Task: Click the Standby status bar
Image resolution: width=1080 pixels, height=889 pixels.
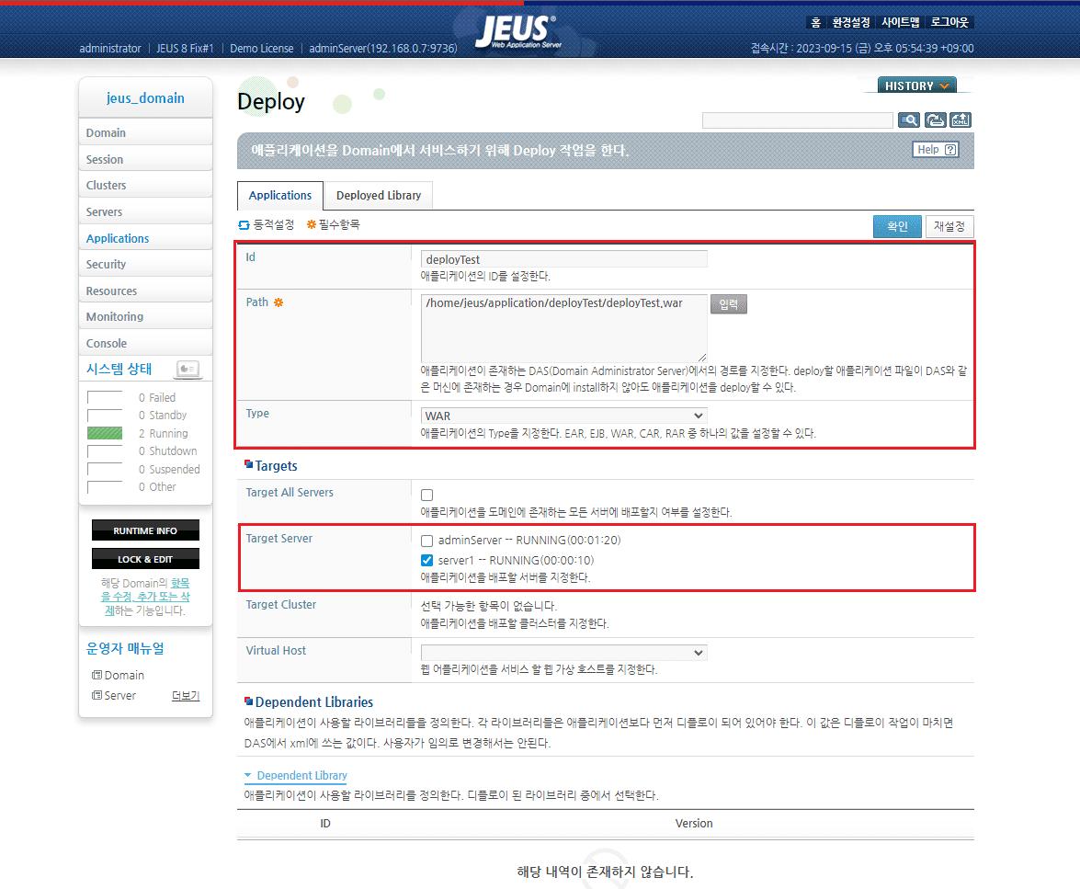Action: coord(105,416)
